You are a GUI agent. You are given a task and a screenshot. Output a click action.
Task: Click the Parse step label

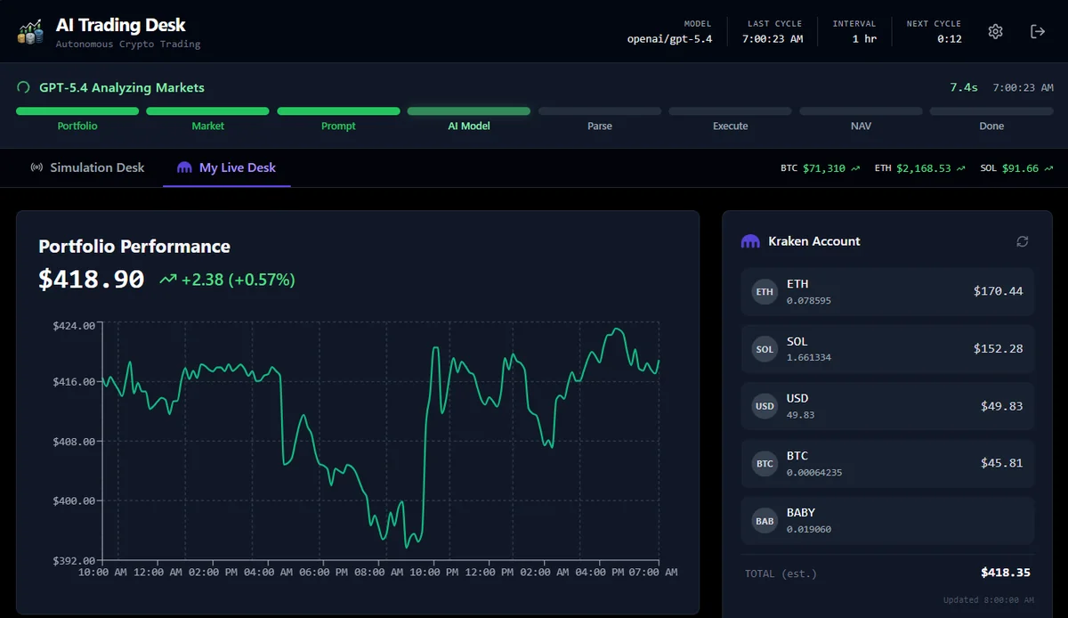point(600,126)
